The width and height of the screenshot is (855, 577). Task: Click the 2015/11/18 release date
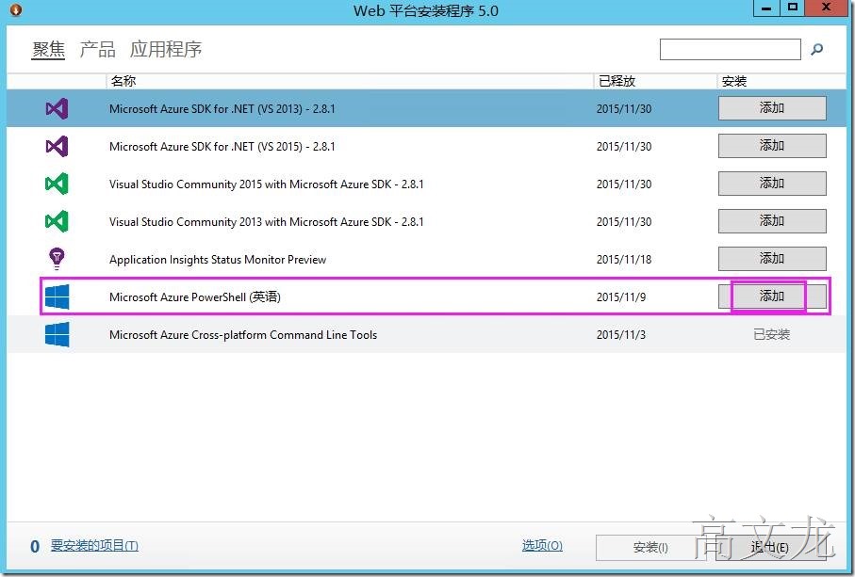pos(624,260)
